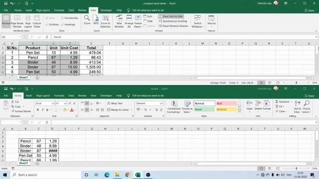Open Freeze Panes dropdown
The width and height of the screenshot is (319, 179).
[x=138, y=21]
